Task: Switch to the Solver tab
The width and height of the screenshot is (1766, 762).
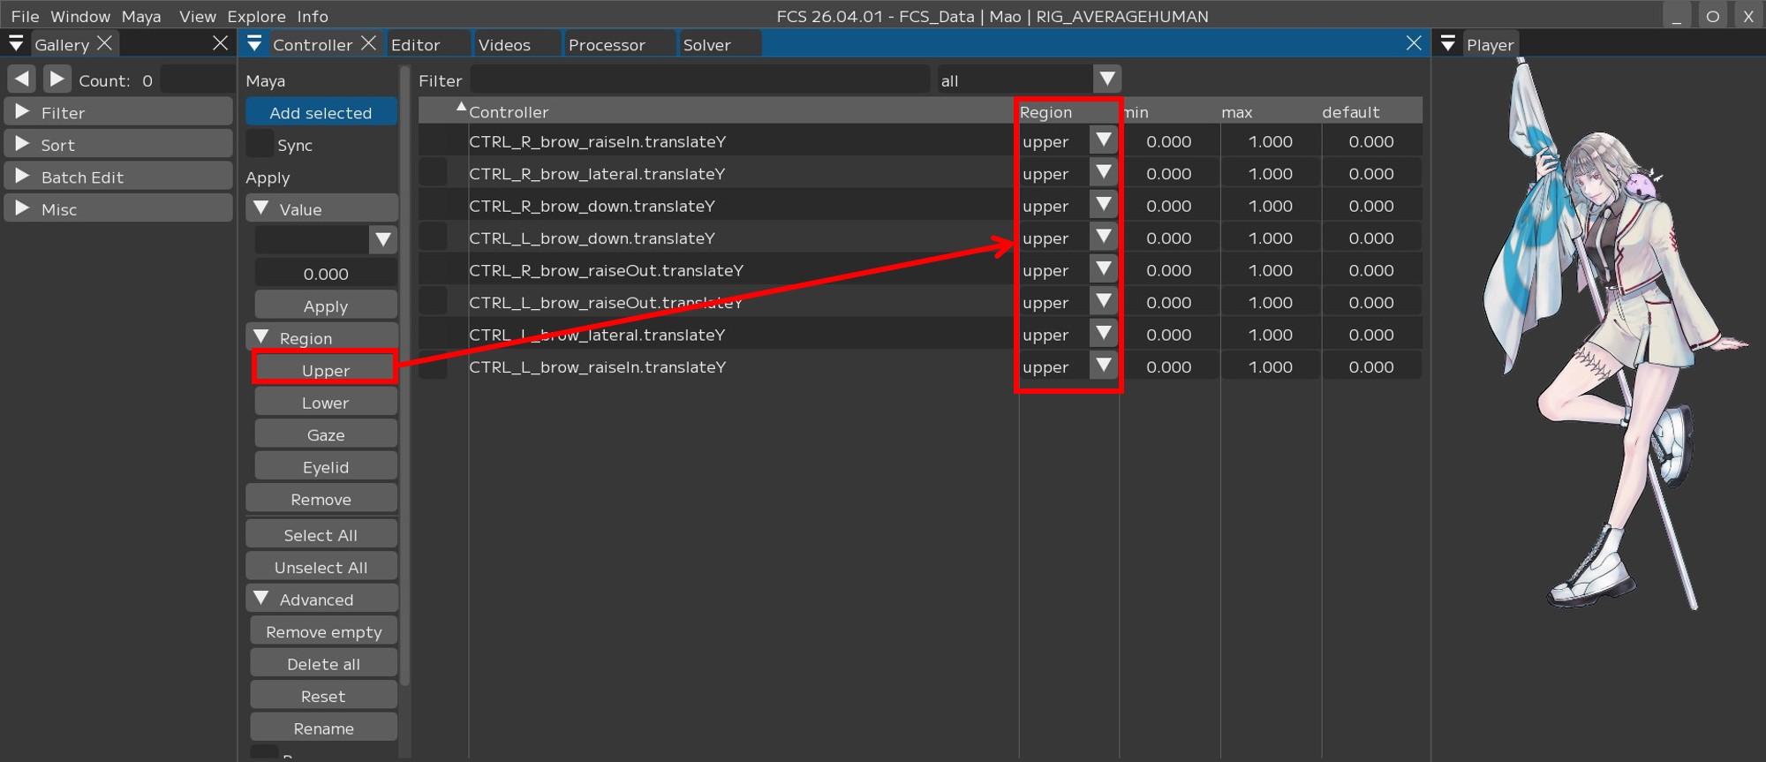Action: tap(706, 44)
